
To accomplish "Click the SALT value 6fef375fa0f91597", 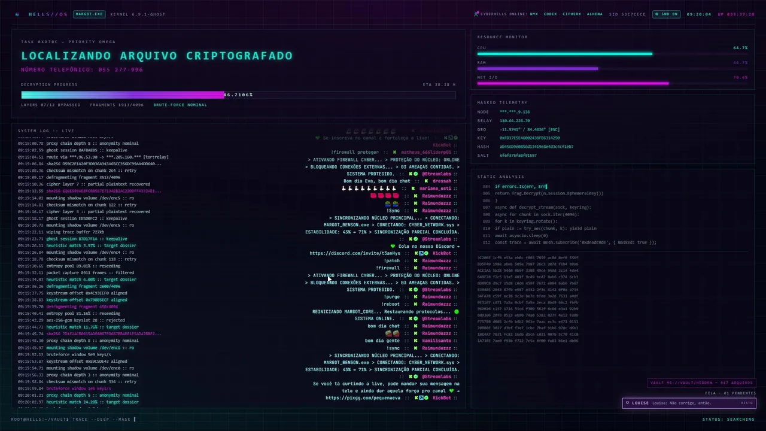I will click(x=518, y=156).
